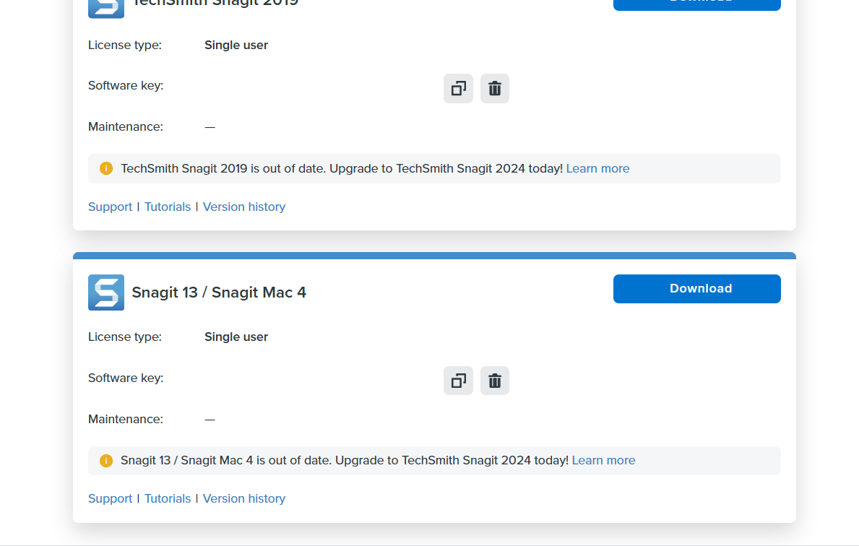The image size is (859, 546).
Task: Open Support link under TechSmith Snagit 2019
Action: (110, 207)
